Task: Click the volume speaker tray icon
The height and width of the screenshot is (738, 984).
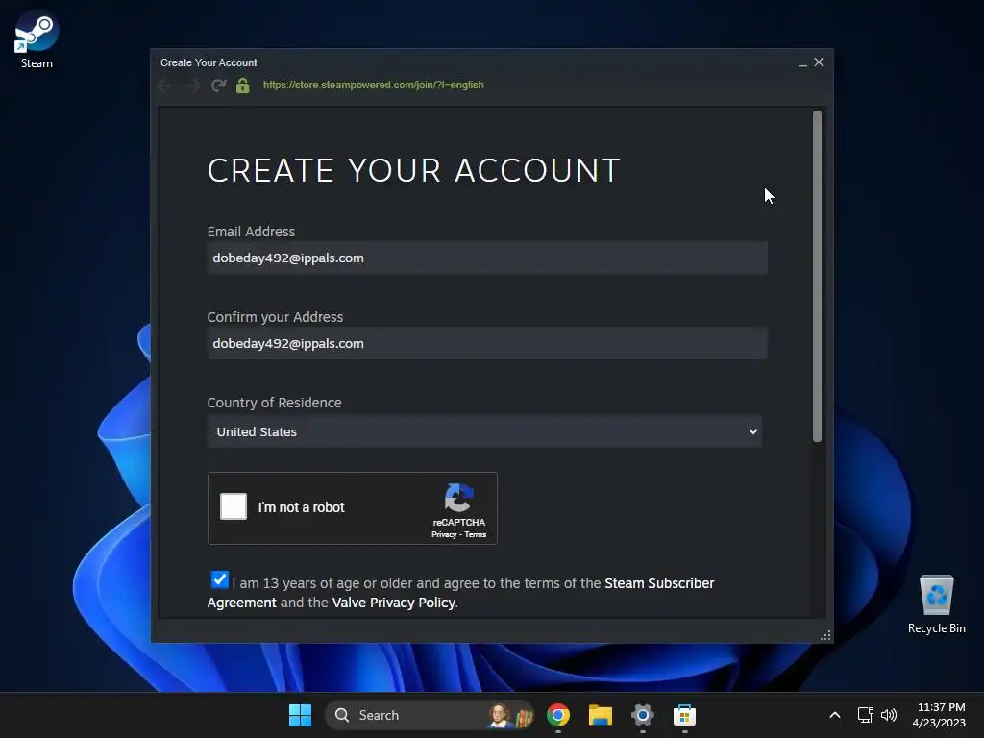Action: 889,715
